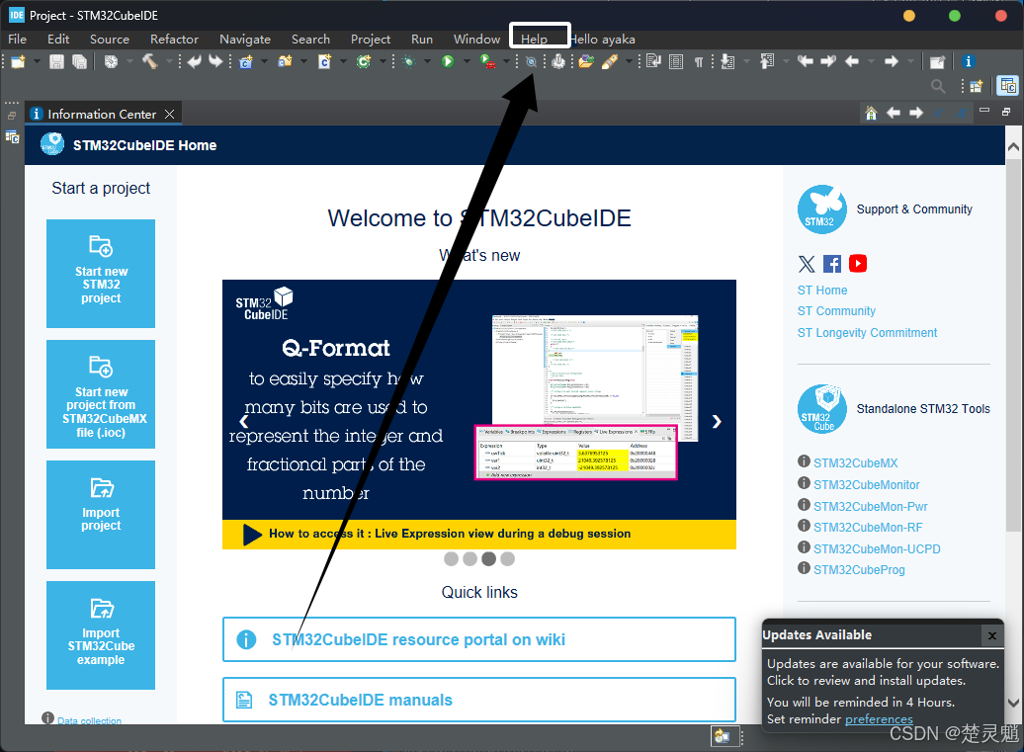Click the Information Center back arrow
Screen dimensions: 1024x752
(x=894, y=113)
